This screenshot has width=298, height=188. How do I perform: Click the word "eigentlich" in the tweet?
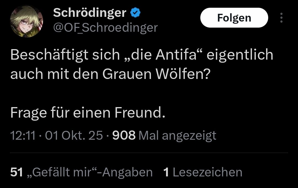pos(240,55)
